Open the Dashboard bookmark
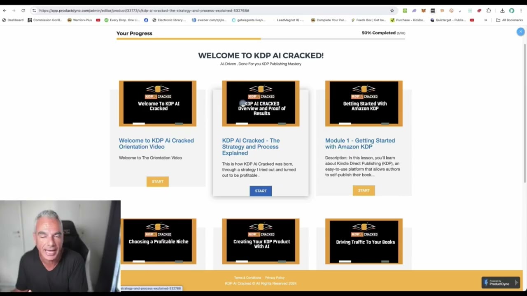 click(x=13, y=20)
